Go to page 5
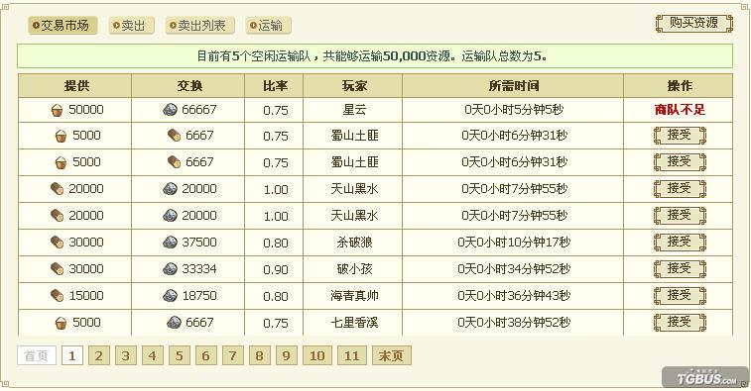751x391 pixels. coord(180,355)
